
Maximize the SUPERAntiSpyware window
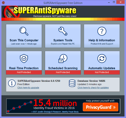[114, 2]
